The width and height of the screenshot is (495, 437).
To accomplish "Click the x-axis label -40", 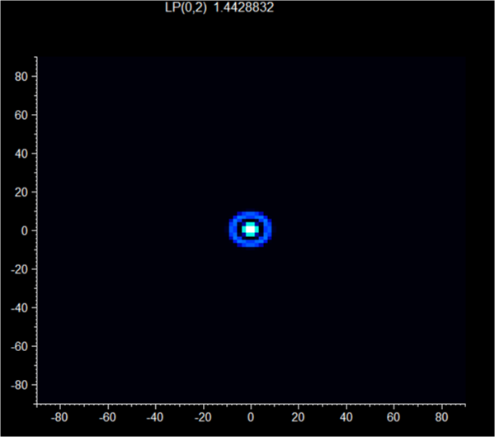I will coord(155,417).
